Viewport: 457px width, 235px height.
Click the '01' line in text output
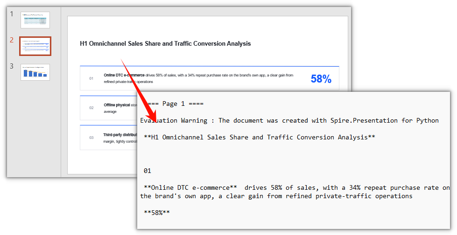tap(148, 171)
